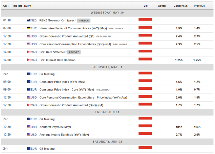The width and height of the screenshot is (215, 154).
Task: Click the US flag beside Average Hourly Earnings
Action: pos(29,134)
